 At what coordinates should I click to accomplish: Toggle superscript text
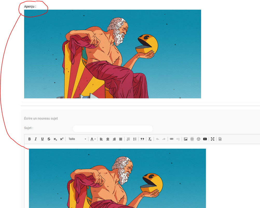click(x=62, y=139)
